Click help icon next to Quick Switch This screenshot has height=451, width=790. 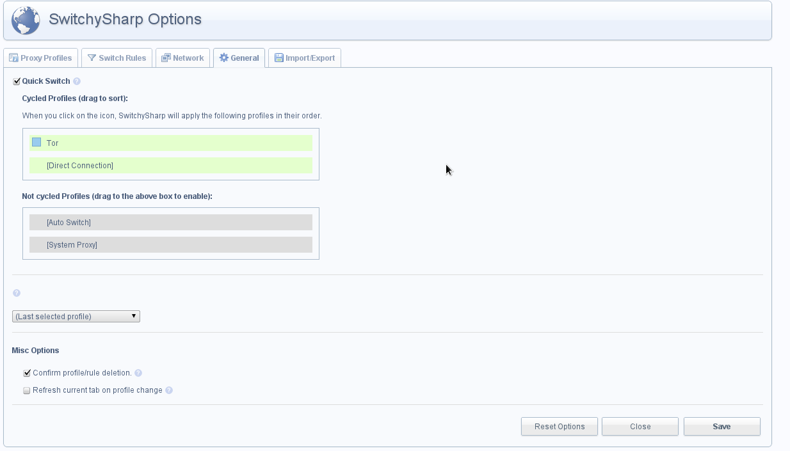77,81
